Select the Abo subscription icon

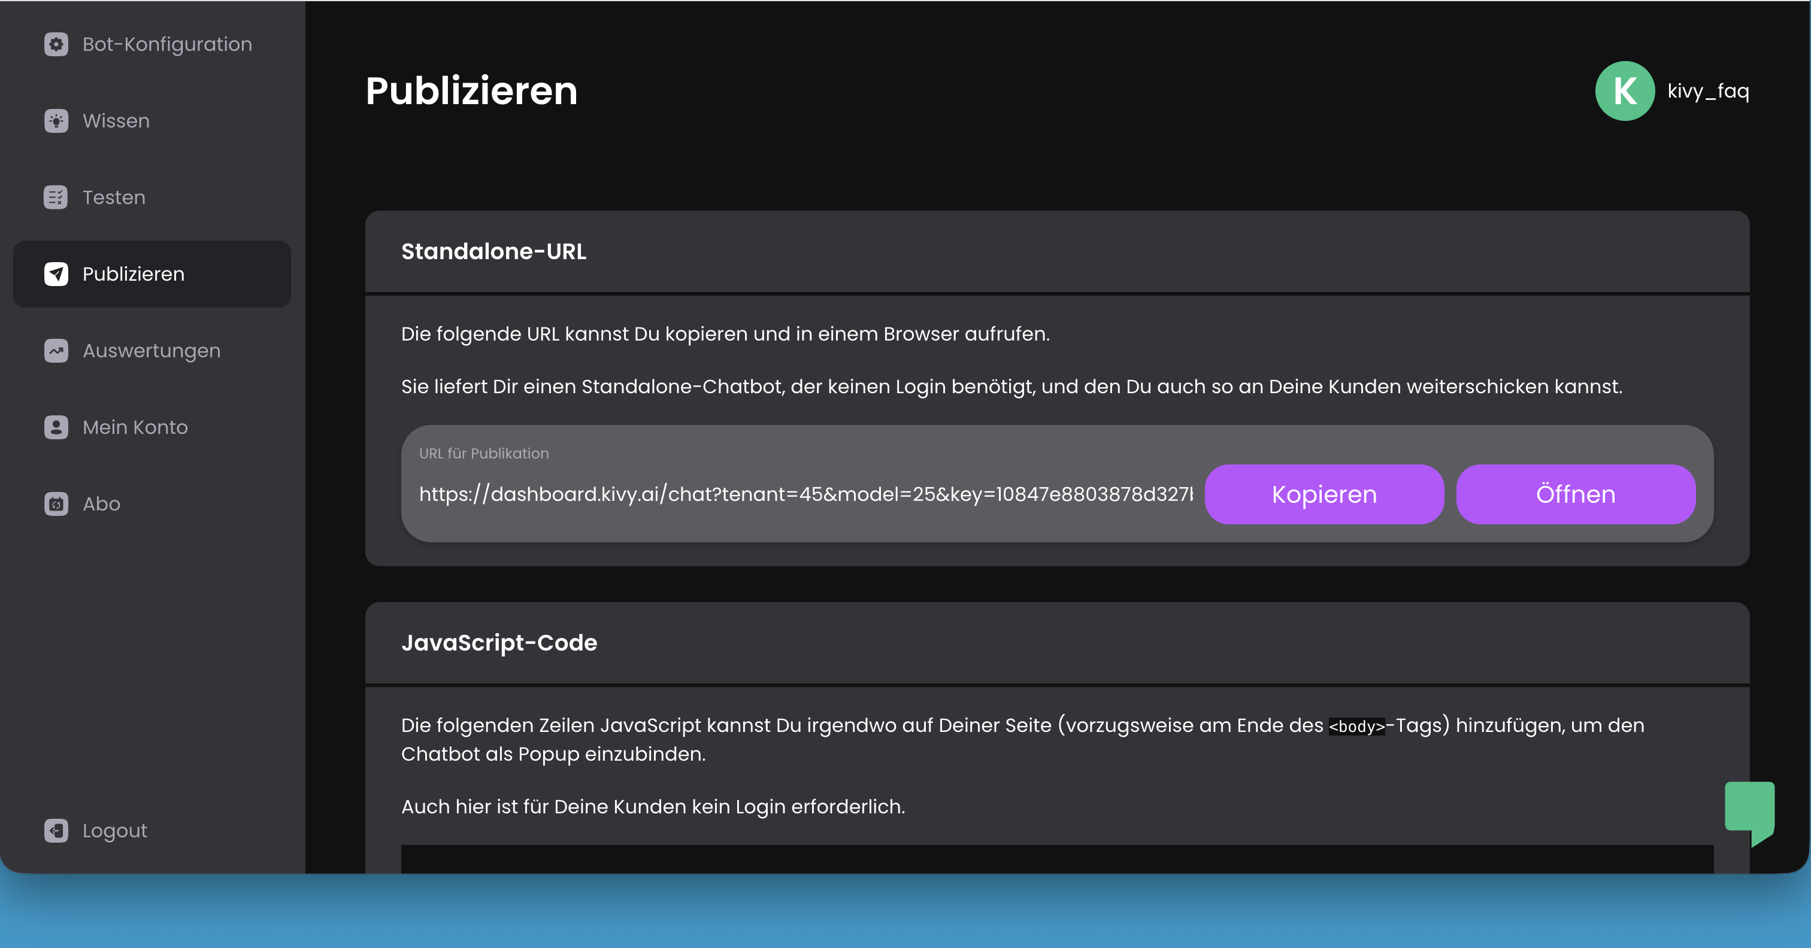click(56, 504)
